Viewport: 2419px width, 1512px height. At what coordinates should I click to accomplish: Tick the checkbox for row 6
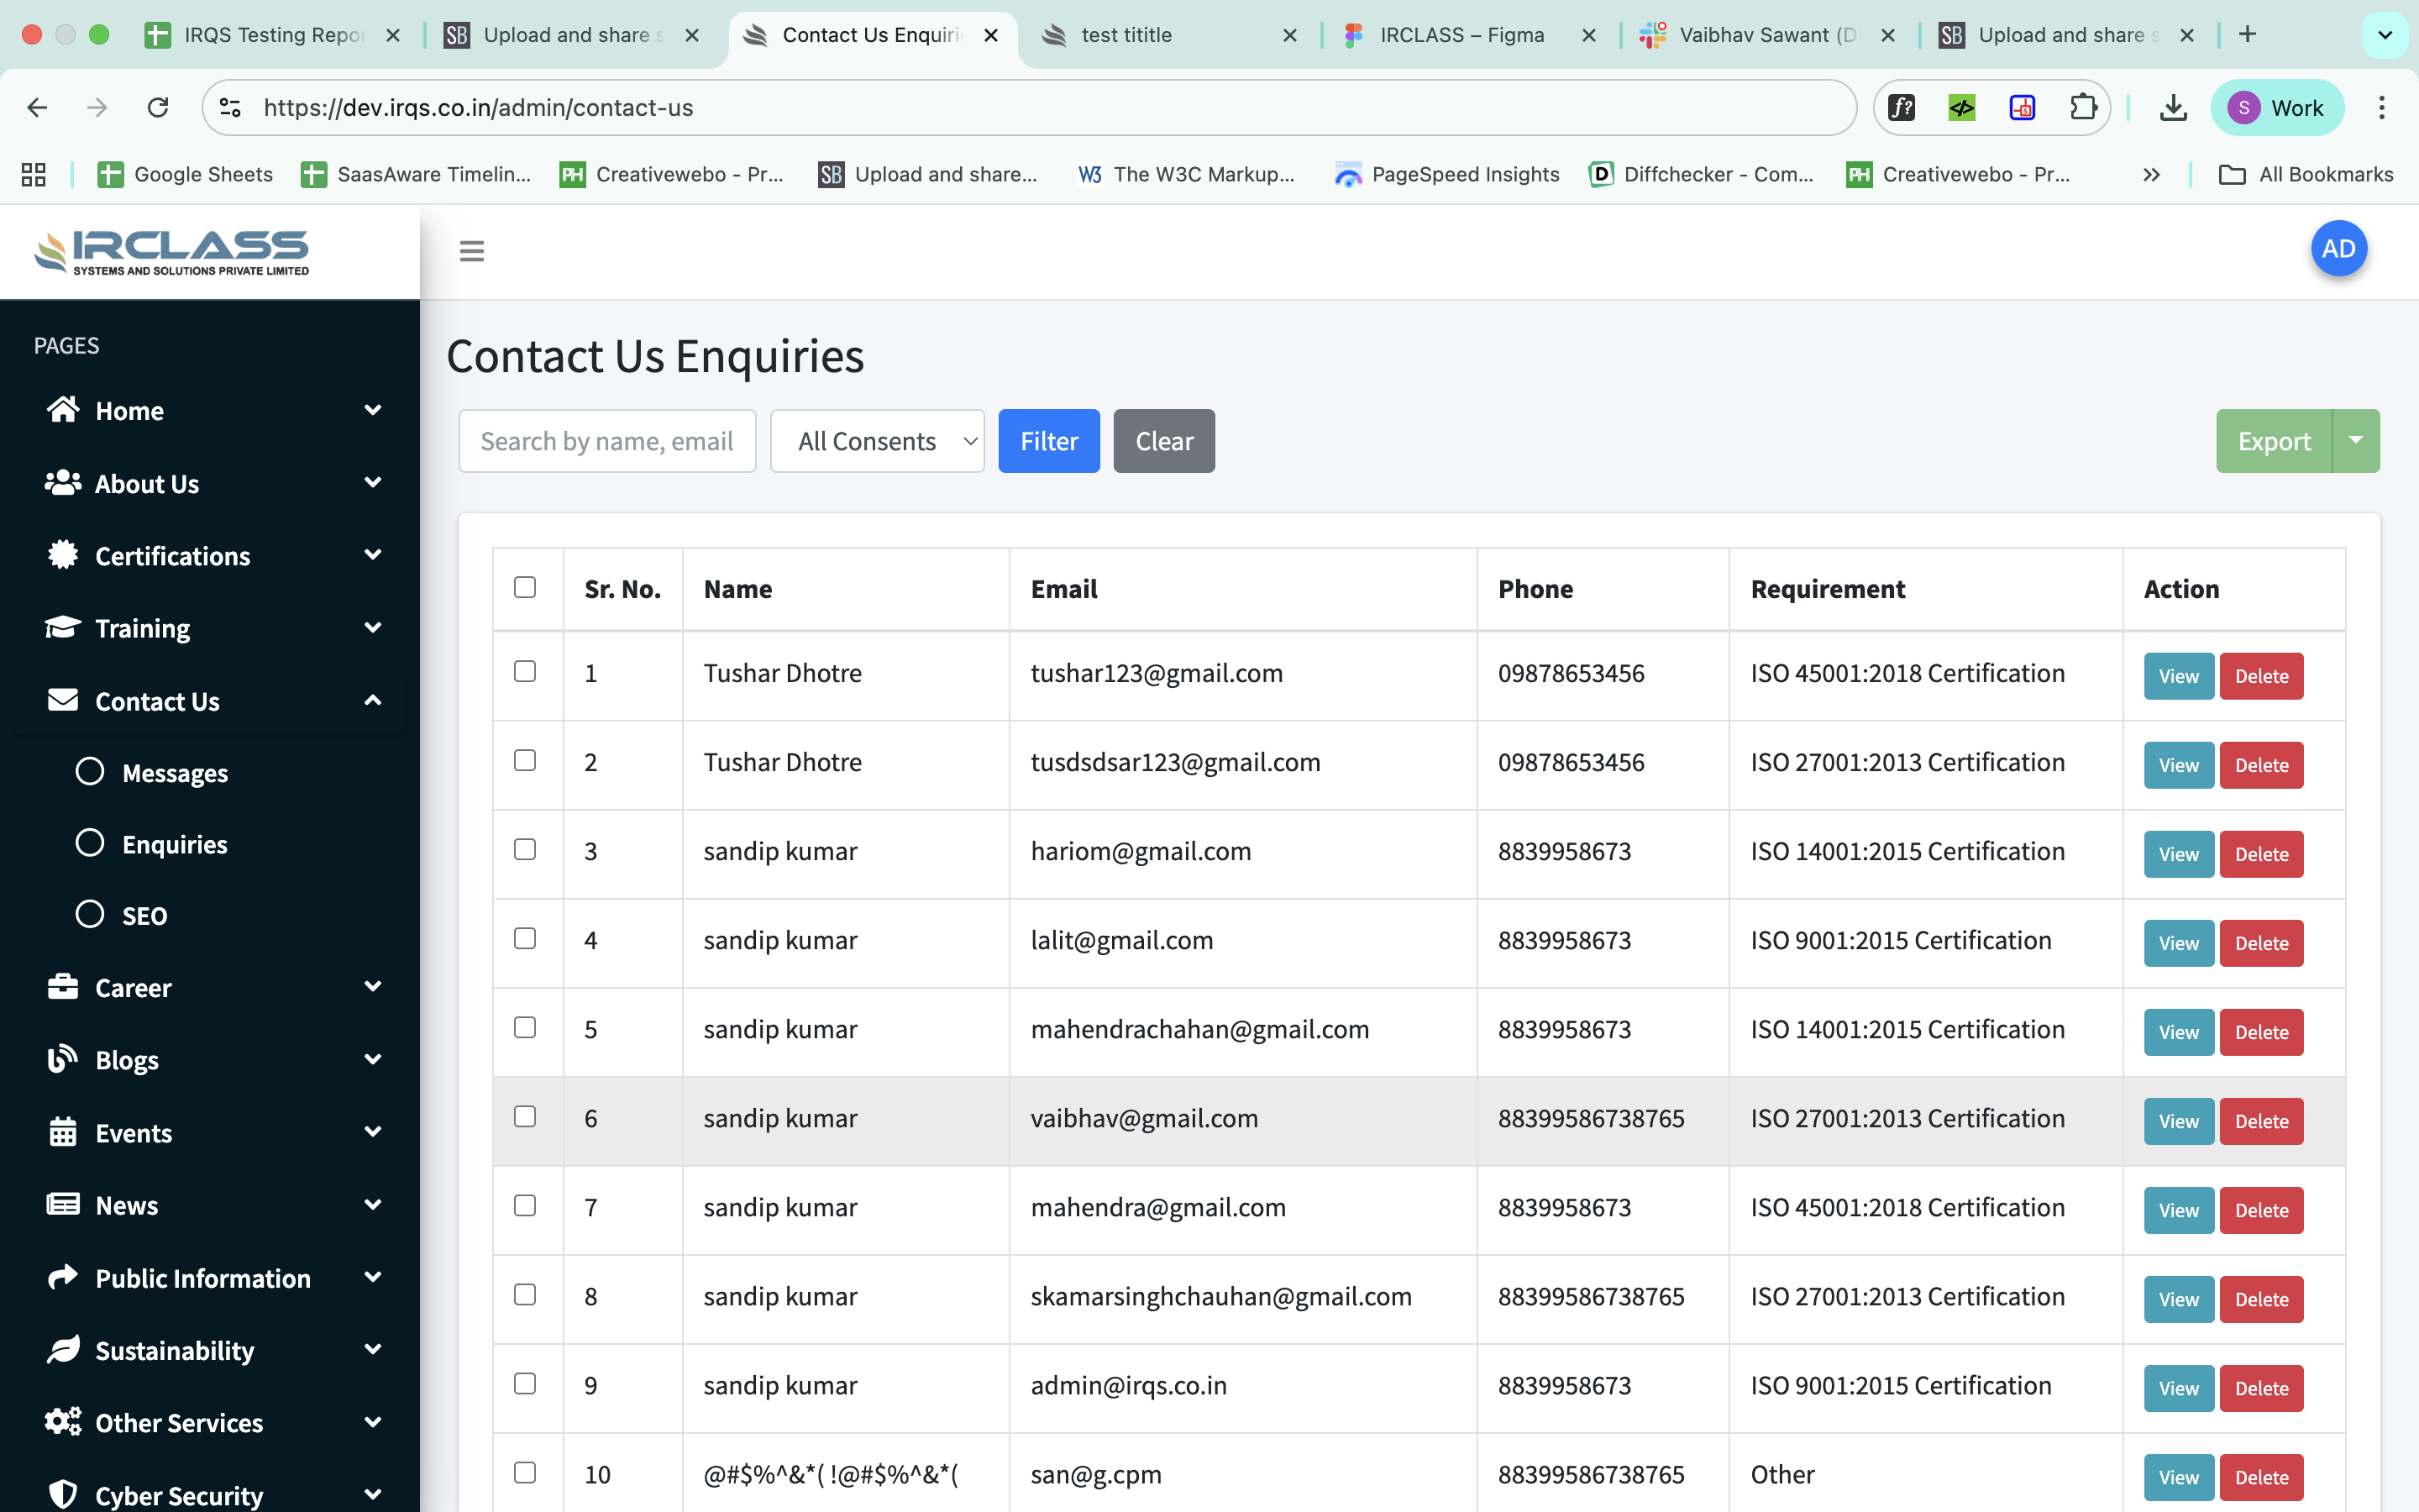coord(525,1116)
